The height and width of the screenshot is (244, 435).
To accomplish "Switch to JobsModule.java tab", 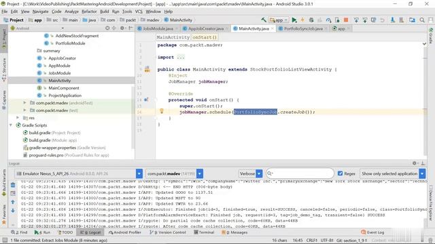I will coord(158,28).
